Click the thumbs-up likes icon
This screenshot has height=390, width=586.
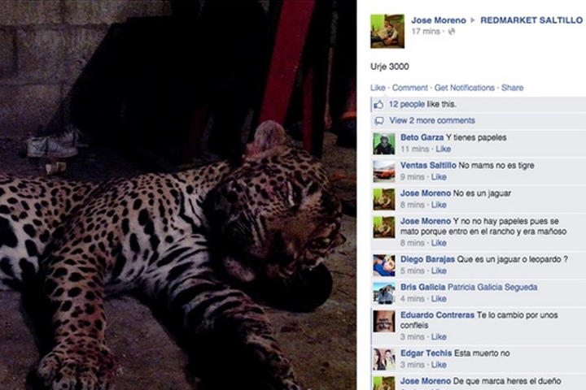[x=378, y=105]
